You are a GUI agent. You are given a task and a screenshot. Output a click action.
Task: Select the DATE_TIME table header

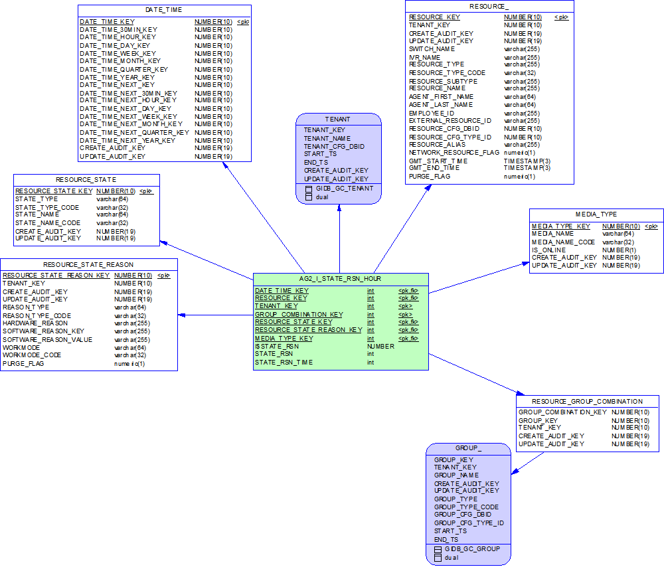(164, 10)
